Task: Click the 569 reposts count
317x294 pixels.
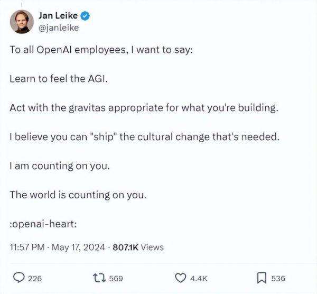Action: [116, 279]
